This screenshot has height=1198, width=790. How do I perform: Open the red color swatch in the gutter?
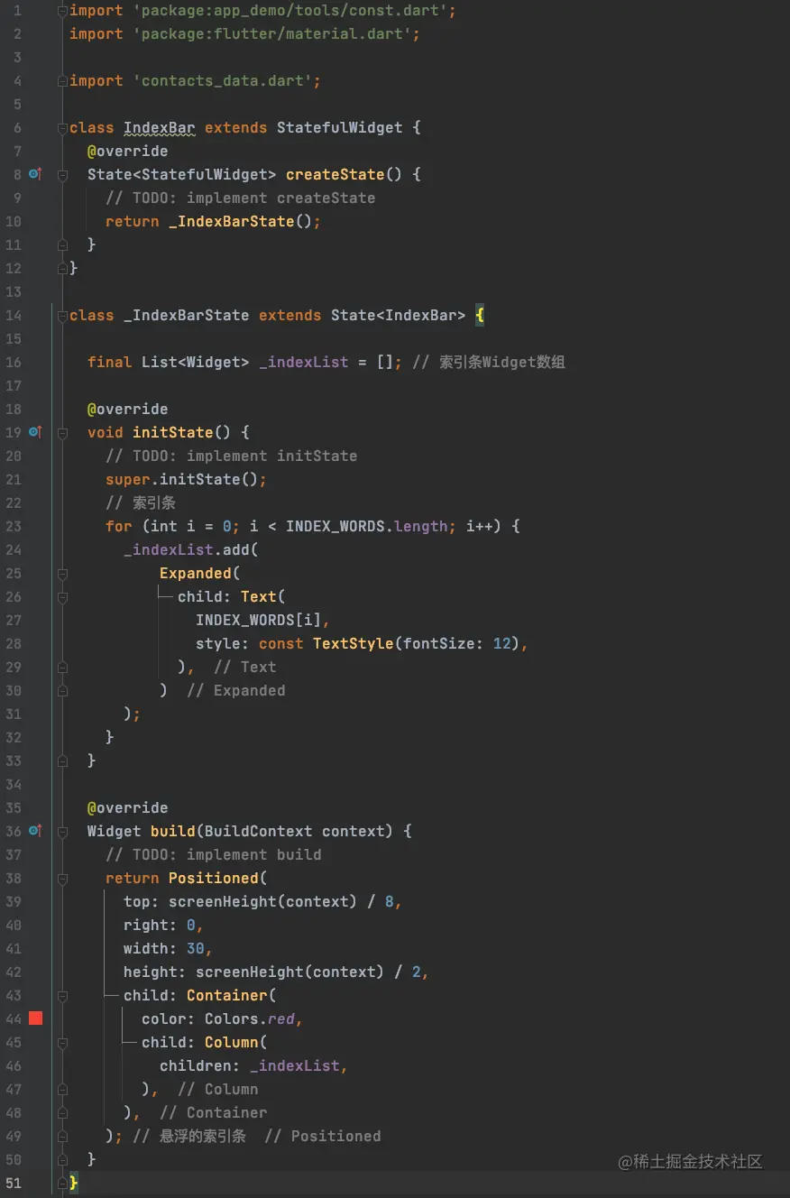coord(35,1018)
